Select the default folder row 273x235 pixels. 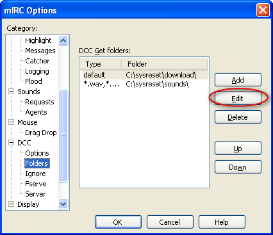click(x=145, y=75)
